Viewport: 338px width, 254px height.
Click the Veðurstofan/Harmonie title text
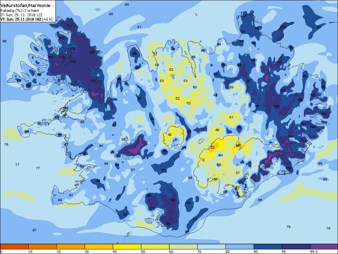pos(27,6)
